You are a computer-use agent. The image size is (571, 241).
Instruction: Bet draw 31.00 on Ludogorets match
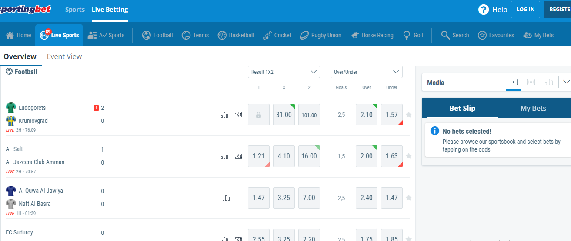(284, 115)
